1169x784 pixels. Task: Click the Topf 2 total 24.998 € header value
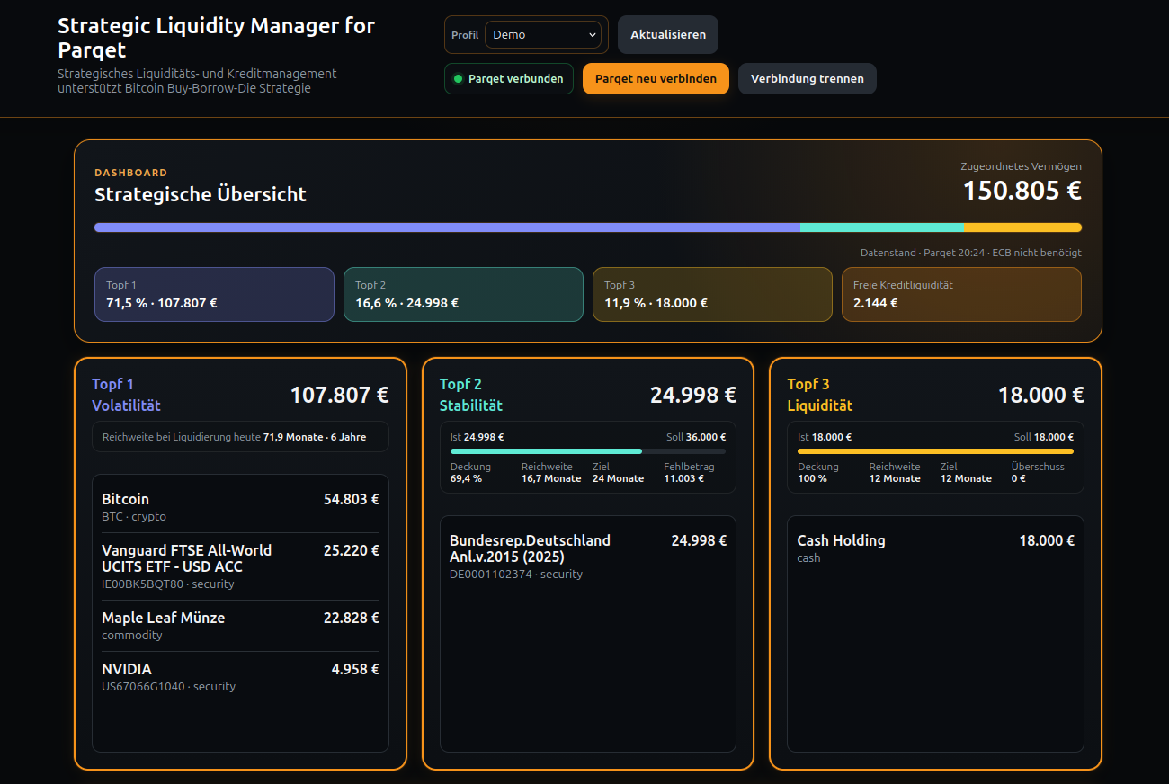point(693,395)
